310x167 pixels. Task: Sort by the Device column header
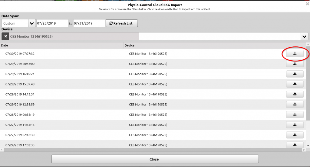tap(130, 45)
